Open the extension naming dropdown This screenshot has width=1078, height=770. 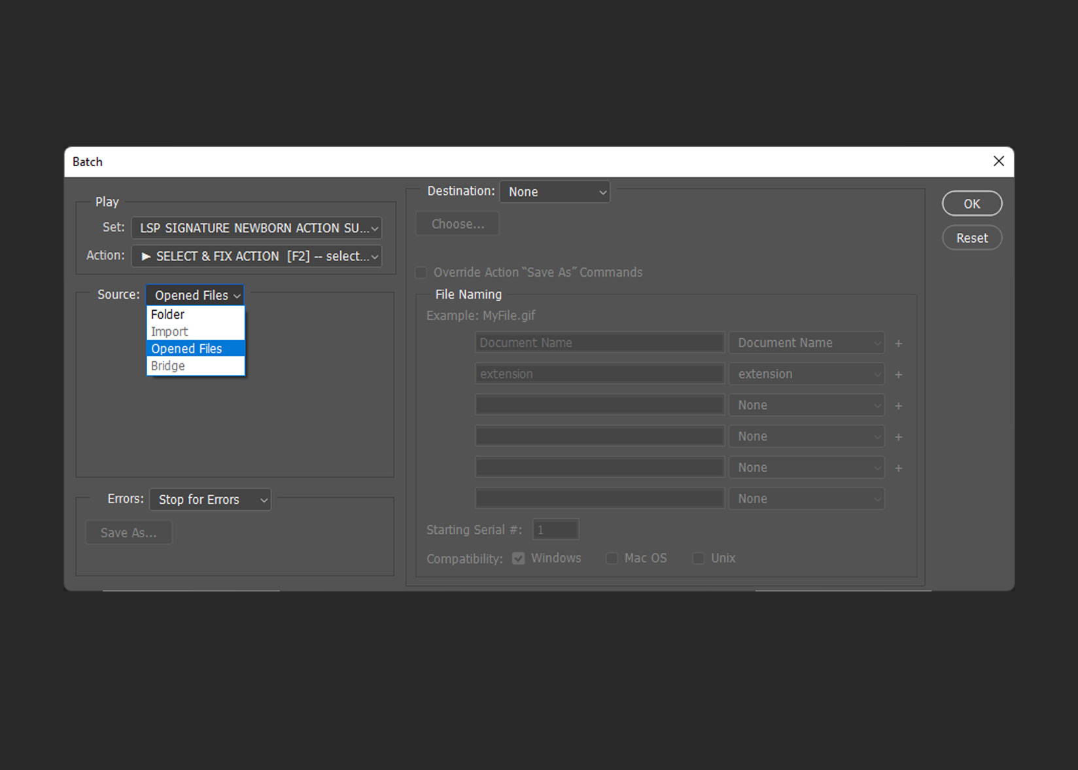tap(807, 374)
